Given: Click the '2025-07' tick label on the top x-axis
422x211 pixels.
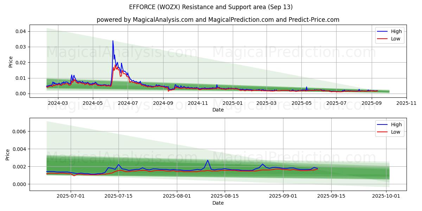Looking at the screenshot, I should (337, 103).
